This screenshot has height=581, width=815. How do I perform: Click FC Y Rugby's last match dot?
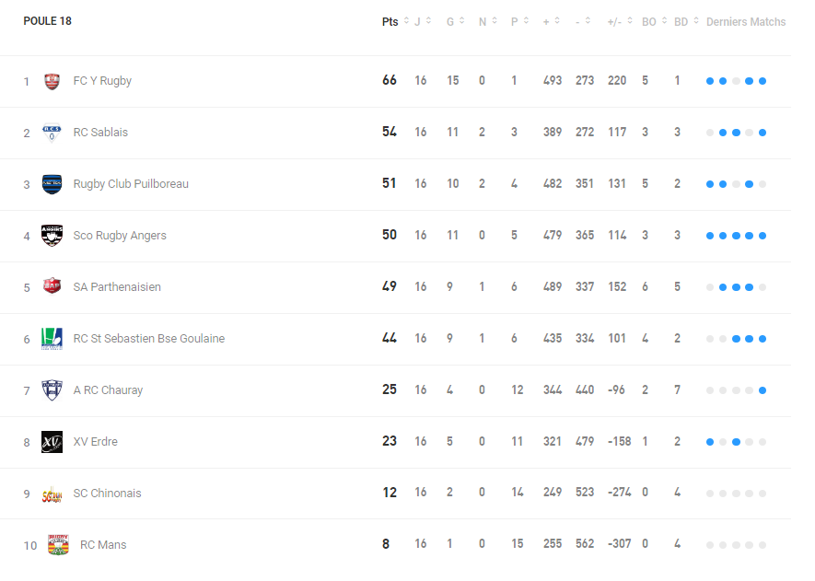pyautogui.click(x=763, y=81)
